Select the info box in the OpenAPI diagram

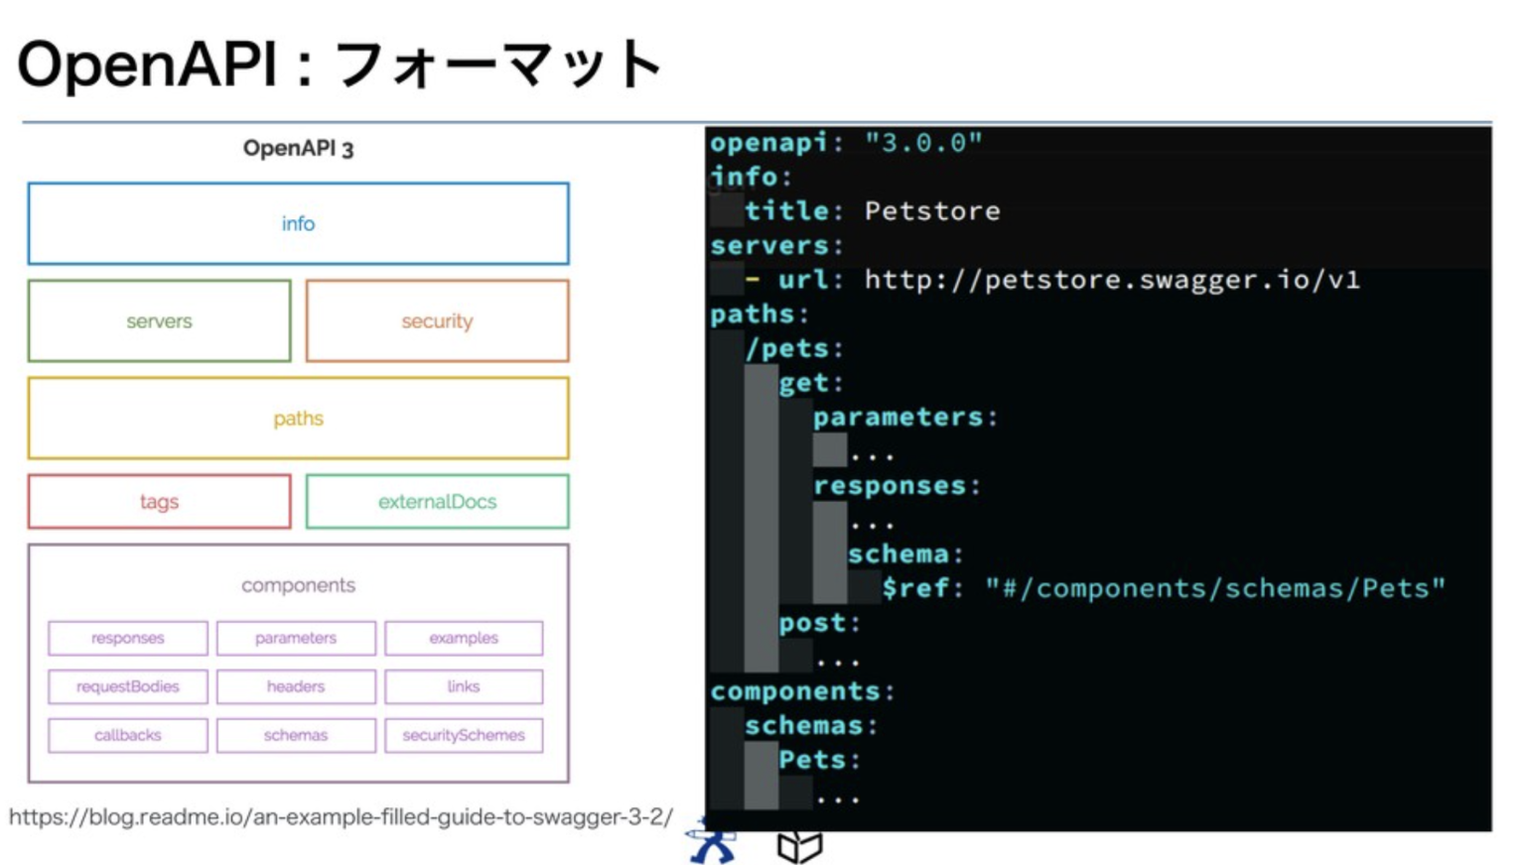(x=298, y=223)
